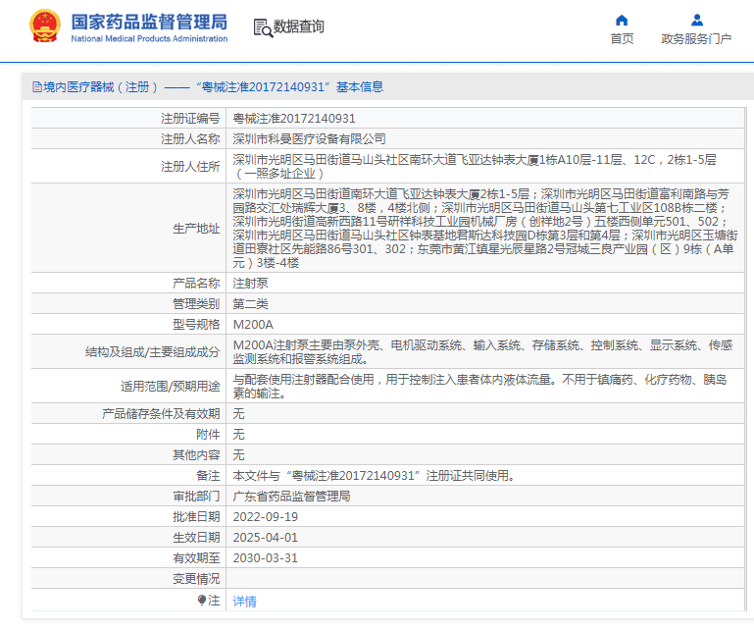
Task: Click the 适用范围/预期用途 usage description text
Action: (x=479, y=387)
